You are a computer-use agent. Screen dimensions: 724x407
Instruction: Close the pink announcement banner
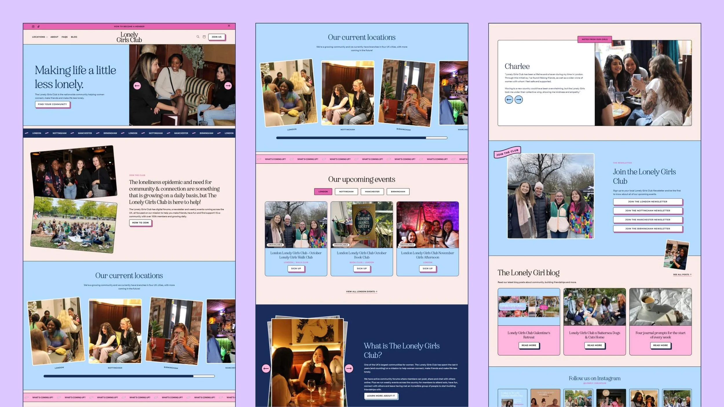[x=229, y=26]
